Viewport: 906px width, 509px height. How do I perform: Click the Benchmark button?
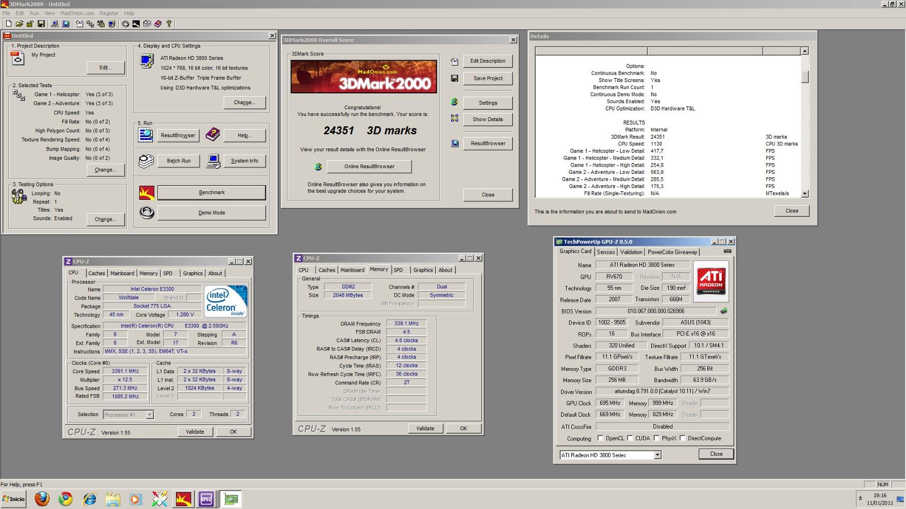[x=212, y=193]
